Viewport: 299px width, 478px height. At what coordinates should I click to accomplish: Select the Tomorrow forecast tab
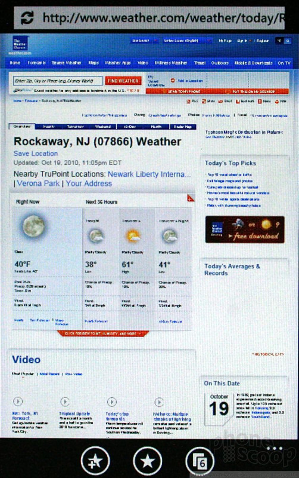pyautogui.click(x=76, y=127)
